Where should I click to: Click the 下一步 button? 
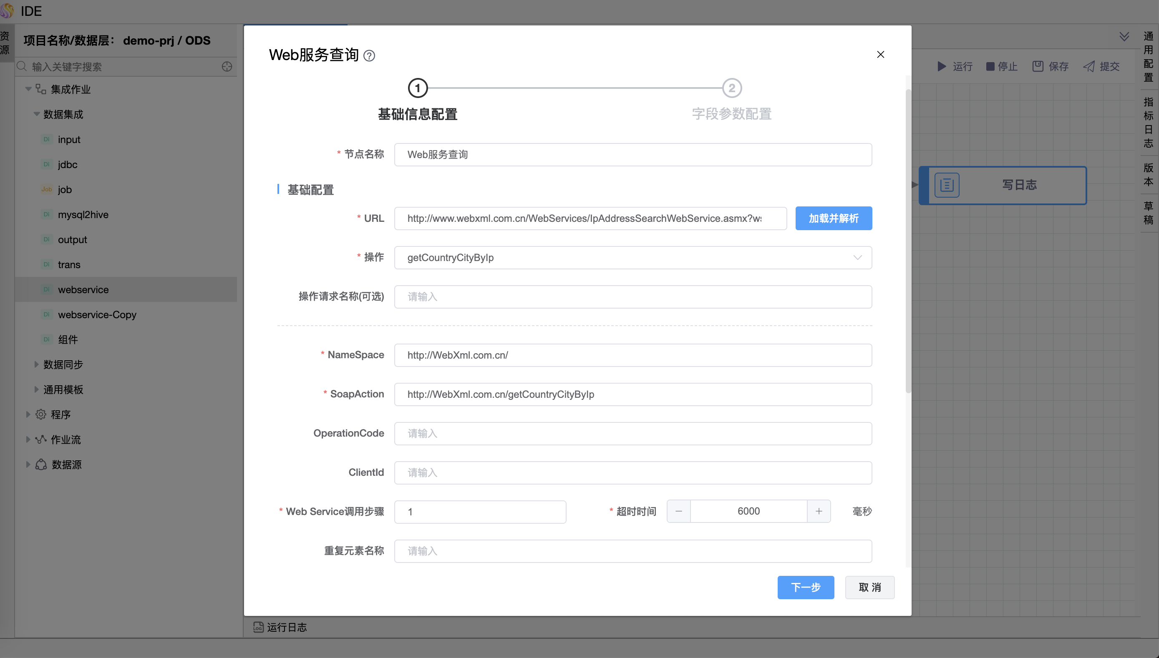805,587
